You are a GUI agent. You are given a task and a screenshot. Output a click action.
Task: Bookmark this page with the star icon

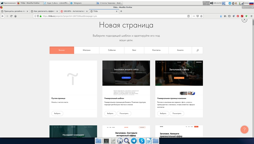[201, 16]
